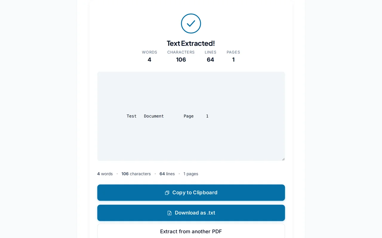Click the copy icon on Copy to Clipboard
Image resolution: width=382 pixels, height=238 pixels.
[167, 192]
